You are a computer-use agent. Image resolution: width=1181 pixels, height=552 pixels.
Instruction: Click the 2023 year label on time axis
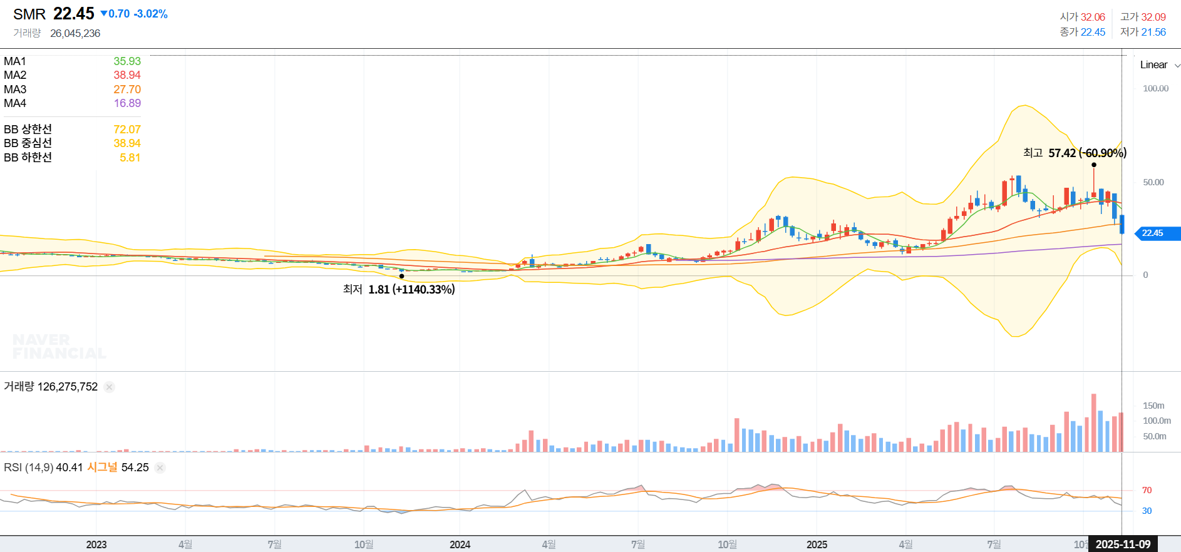coord(96,544)
